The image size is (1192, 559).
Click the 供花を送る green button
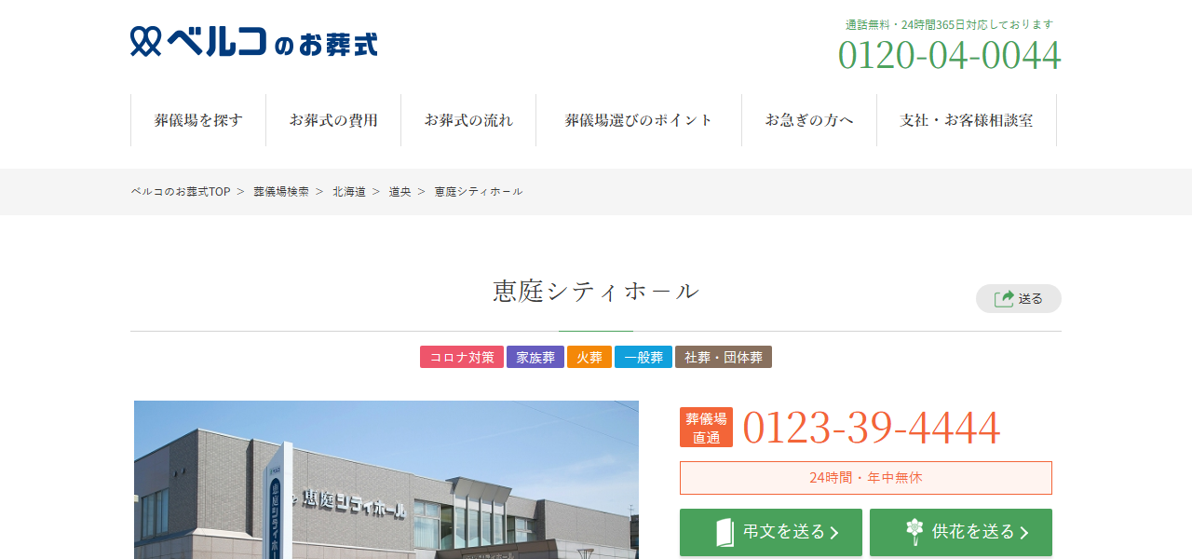tap(961, 532)
